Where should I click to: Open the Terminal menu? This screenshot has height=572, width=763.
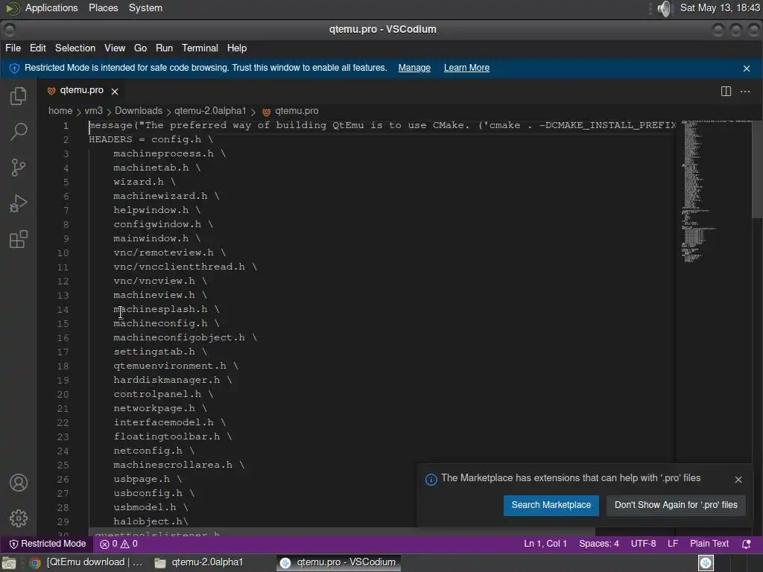click(x=200, y=48)
